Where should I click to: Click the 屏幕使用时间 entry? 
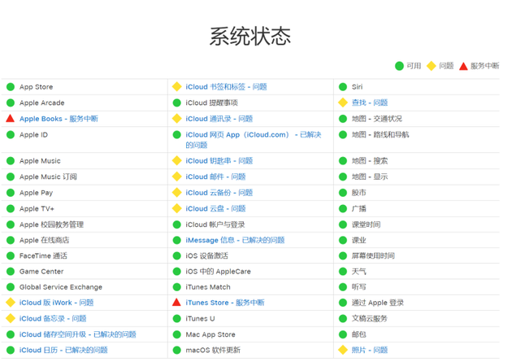point(373,255)
